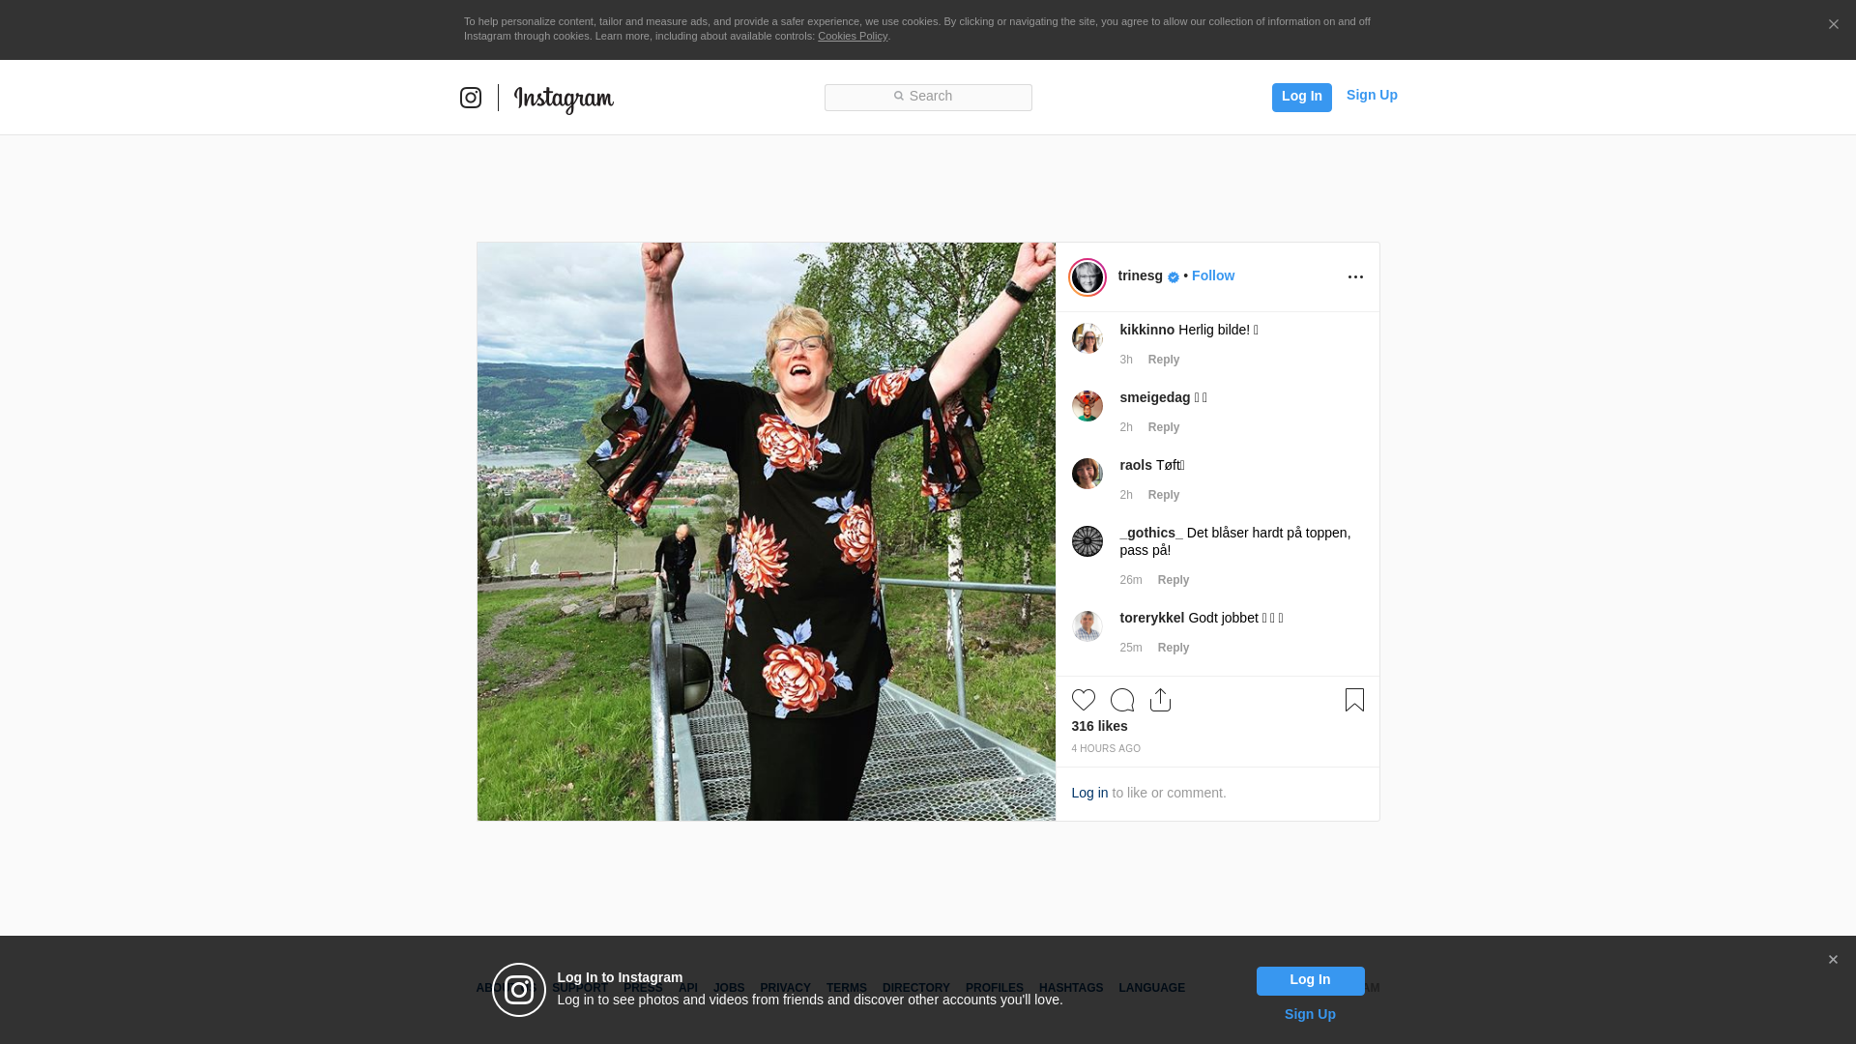Reply to kikkinno's comment
The width and height of the screenshot is (1856, 1044).
tap(1164, 360)
